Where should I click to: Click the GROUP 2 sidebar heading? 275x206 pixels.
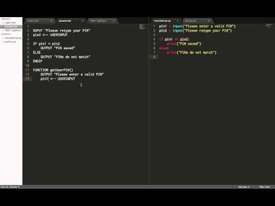6,34
